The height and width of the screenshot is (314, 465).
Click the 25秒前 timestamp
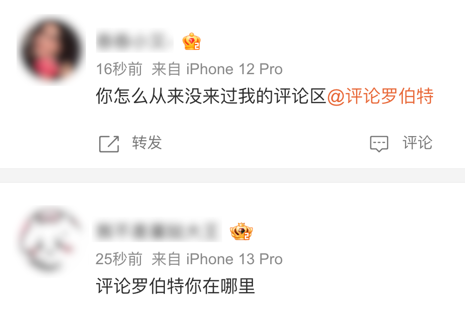tap(119, 259)
